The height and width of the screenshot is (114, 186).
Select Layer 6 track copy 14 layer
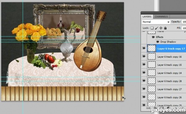pos(166,73)
